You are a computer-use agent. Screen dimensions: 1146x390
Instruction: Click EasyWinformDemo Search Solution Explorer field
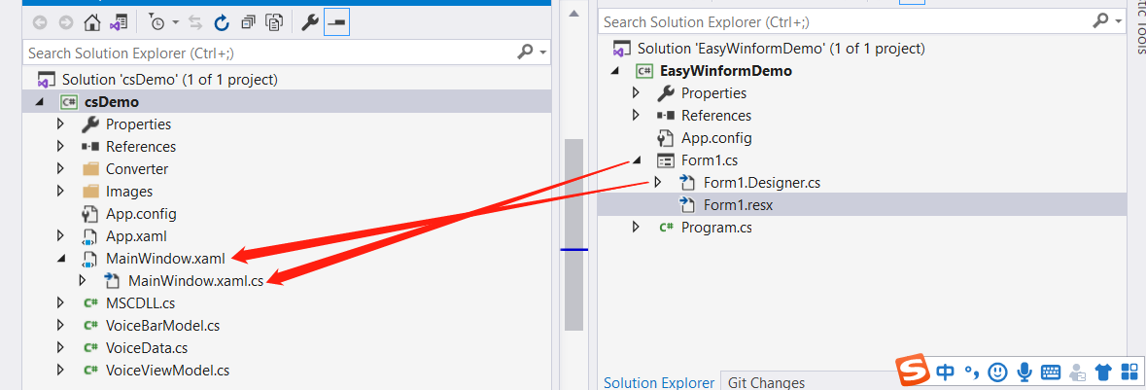coord(845,22)
